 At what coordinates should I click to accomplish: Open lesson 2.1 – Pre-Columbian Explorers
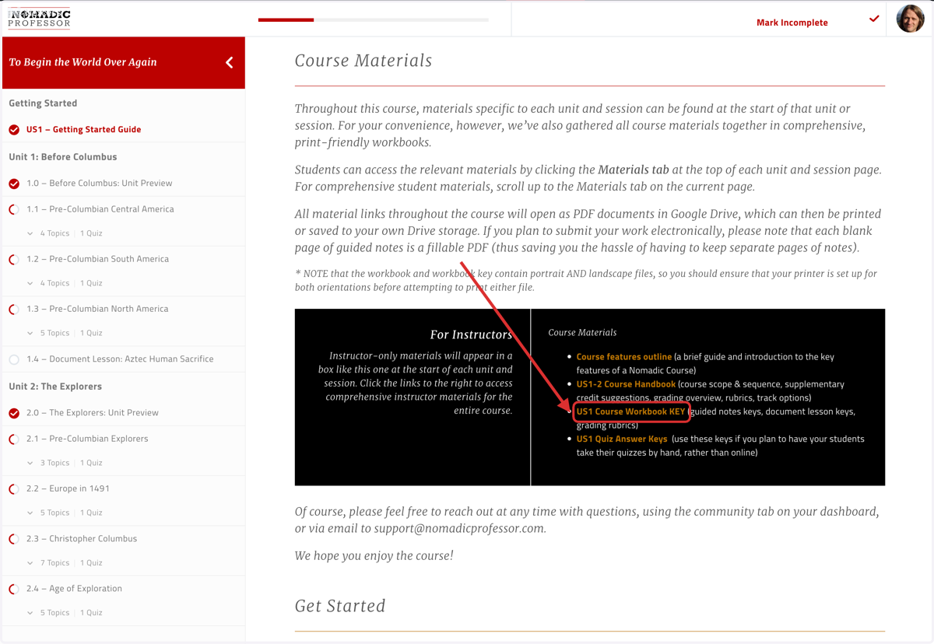click(87, 439)
